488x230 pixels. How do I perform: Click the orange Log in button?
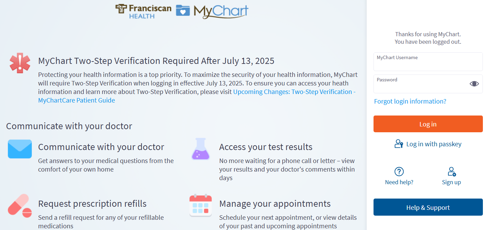coord(428,124)
